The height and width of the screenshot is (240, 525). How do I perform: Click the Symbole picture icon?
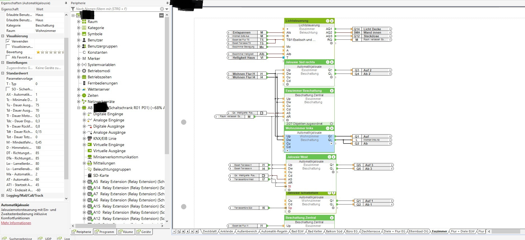tap(84, 34)
